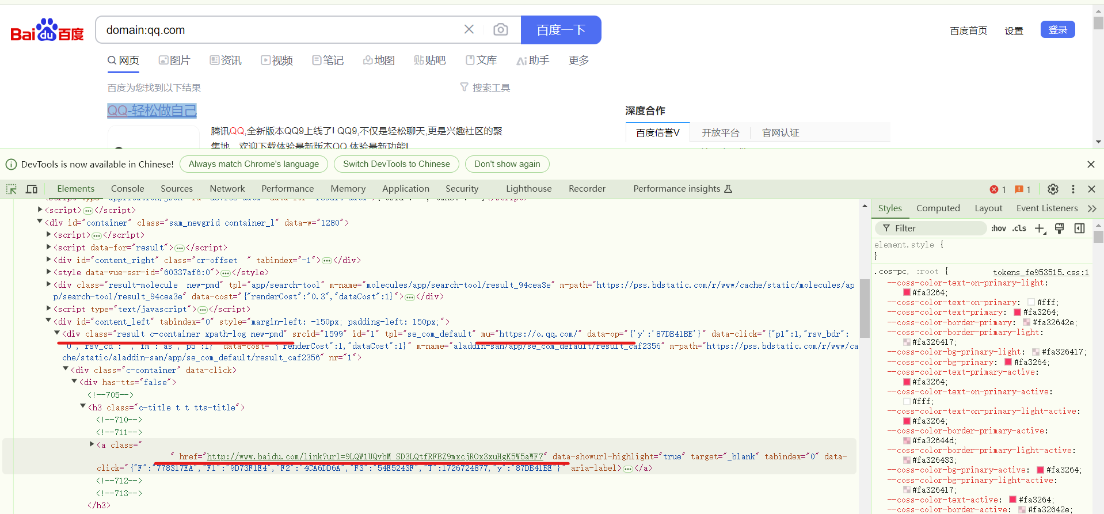Expand the anchor a class node
The width and height of the screenshot is (1104, 514).
coord(92,444)
